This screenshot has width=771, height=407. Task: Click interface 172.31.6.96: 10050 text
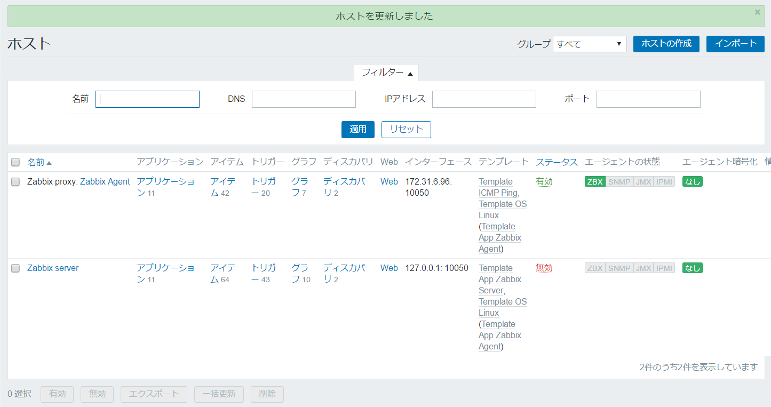point(430,187)
